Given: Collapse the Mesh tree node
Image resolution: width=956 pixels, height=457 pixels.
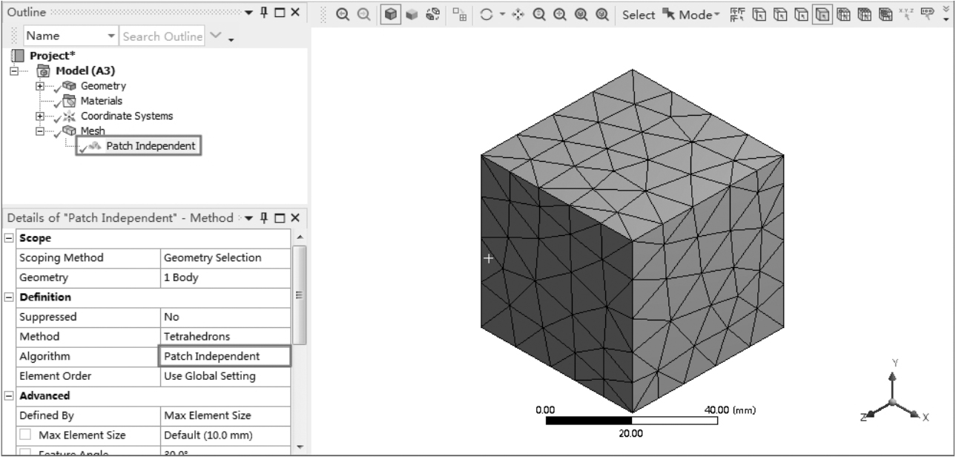Looking at the screenshot, I should point(39,131).
